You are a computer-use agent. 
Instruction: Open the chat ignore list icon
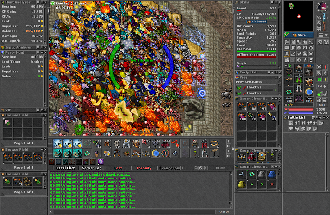201,168
